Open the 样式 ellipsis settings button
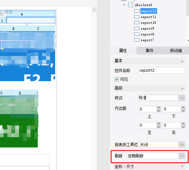The width and height of the screenshot is (189, 170). pyautogui.click(x=182, y=98)
